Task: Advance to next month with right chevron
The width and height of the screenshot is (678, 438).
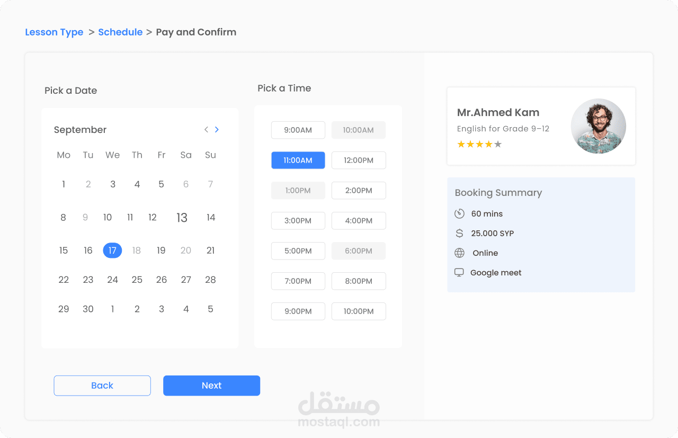Action: click(x=217, y=130)
